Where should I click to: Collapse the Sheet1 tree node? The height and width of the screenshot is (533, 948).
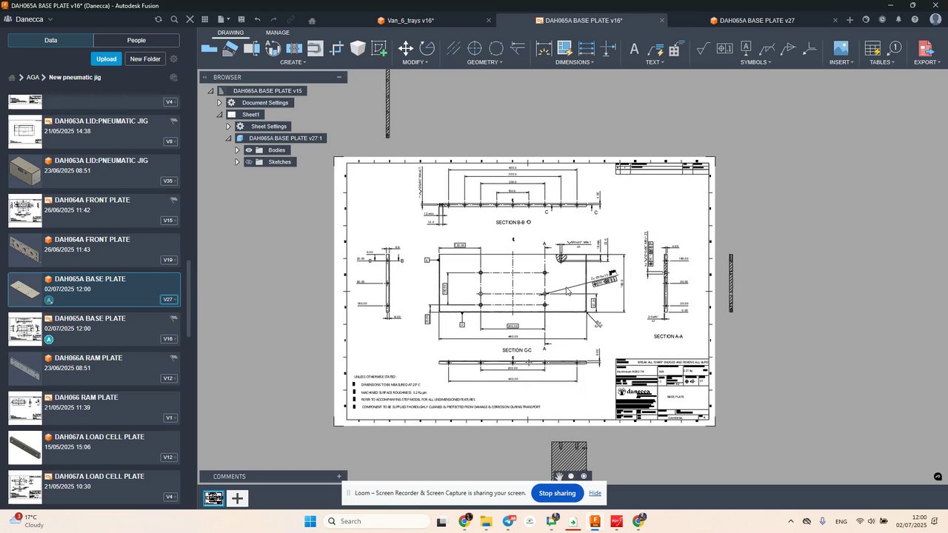[x=219, y=115]
